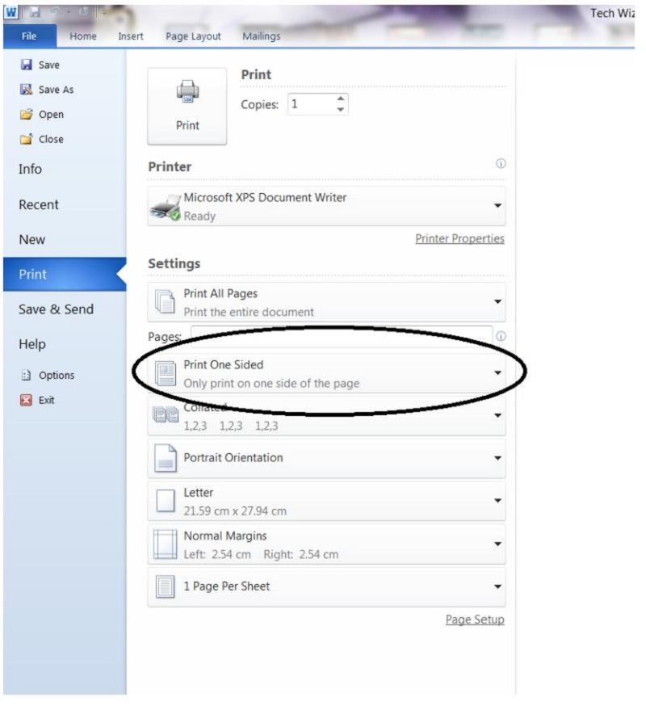Open the Printer Properties link
Image resolution: width=646 pixels, height=706 pixels.
459,238
